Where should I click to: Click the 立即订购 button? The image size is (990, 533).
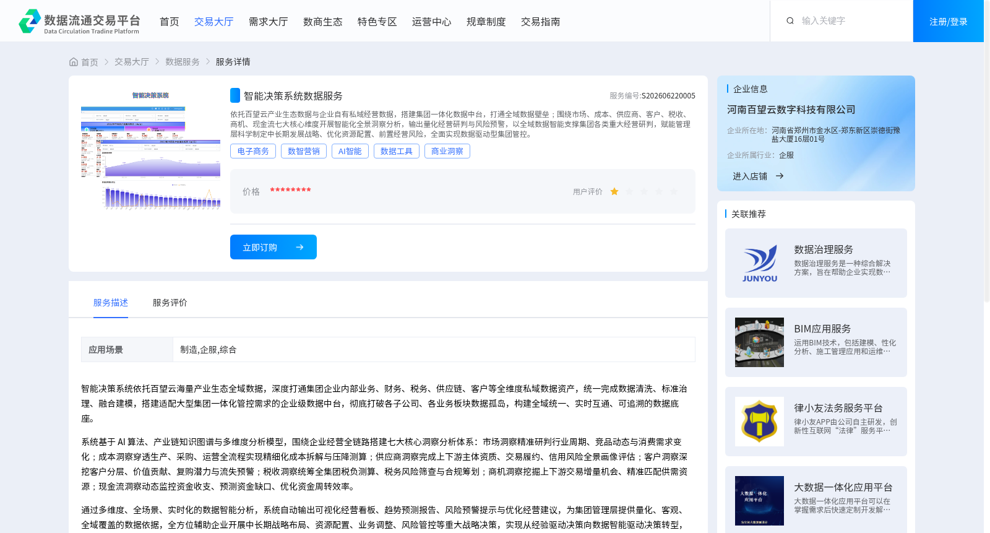273,247
